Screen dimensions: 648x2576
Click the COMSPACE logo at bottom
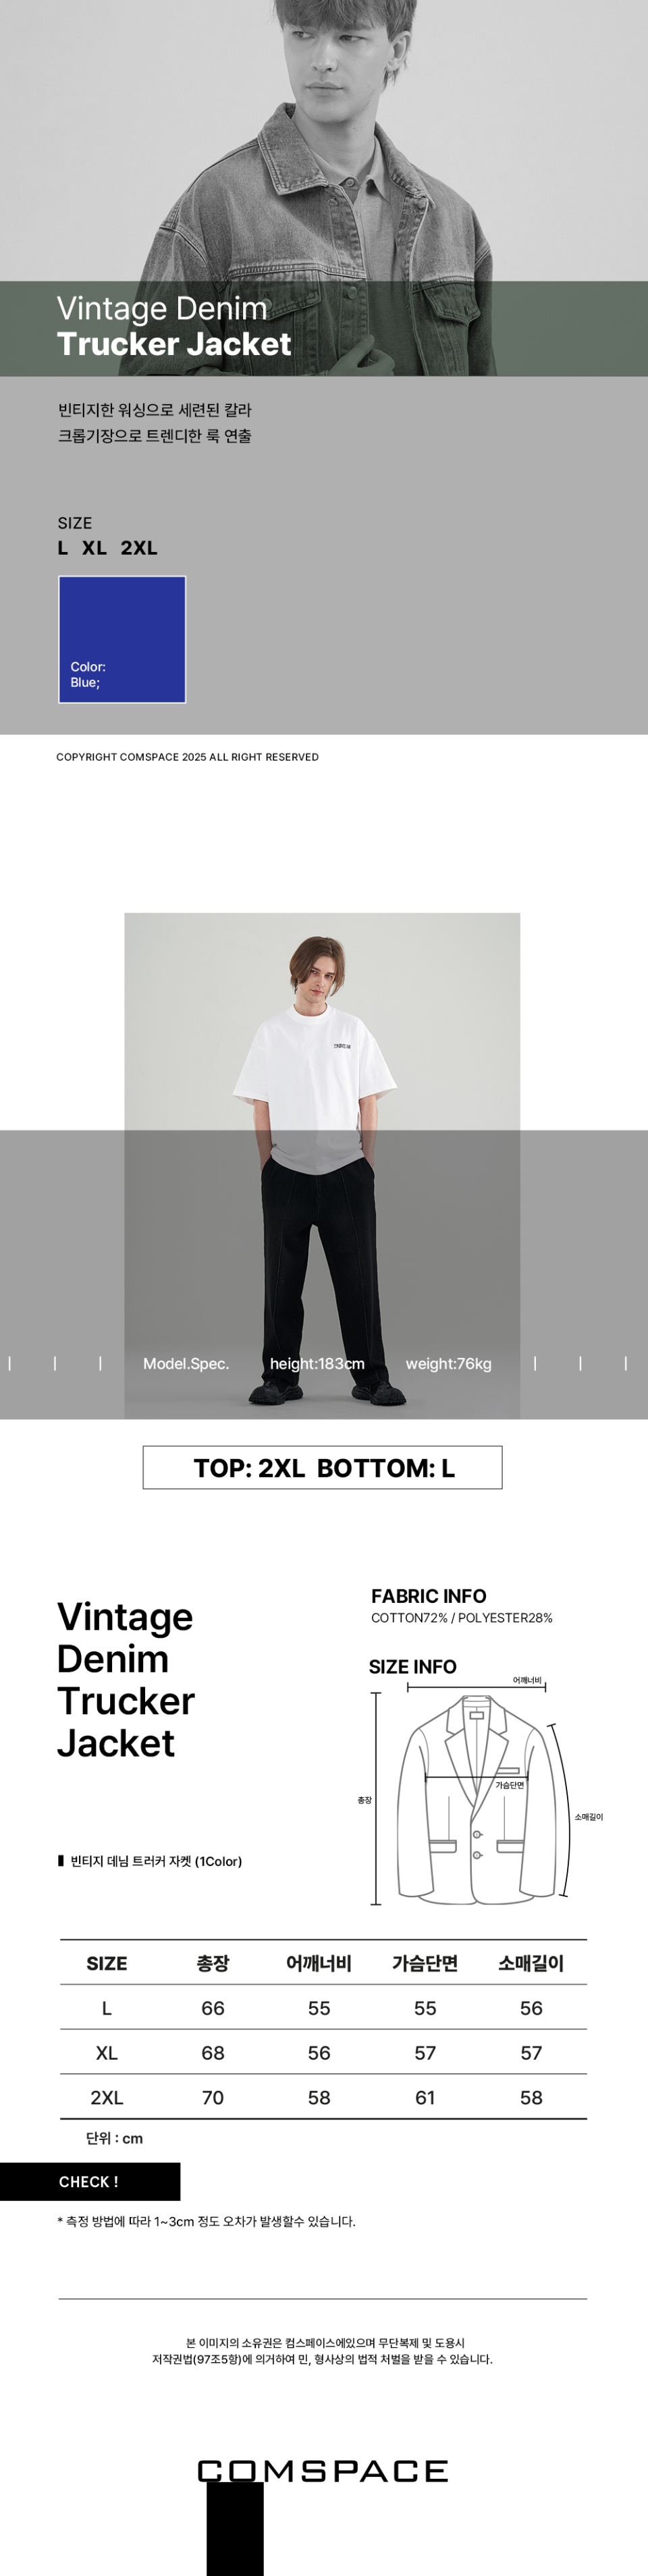click(323, 2471)
